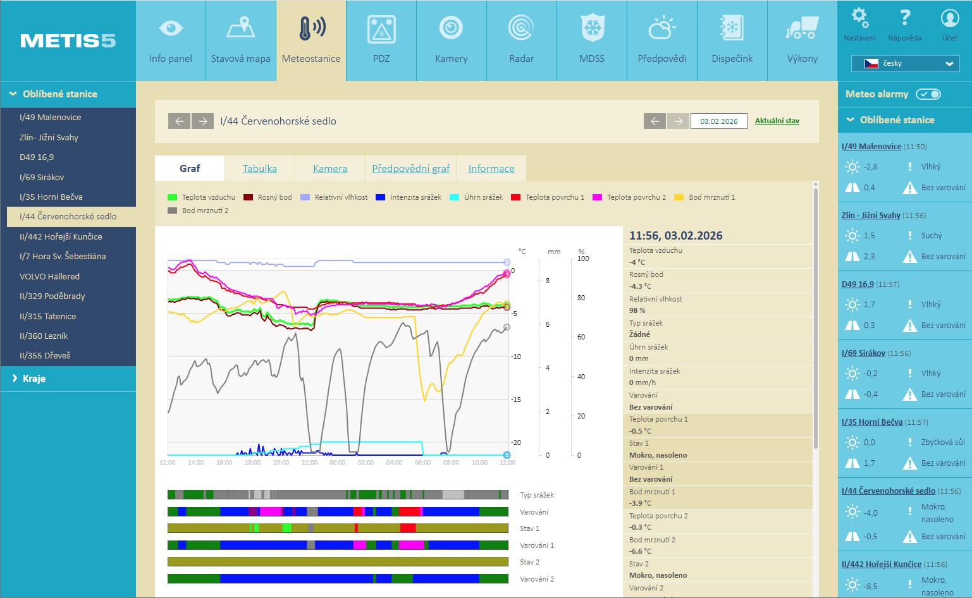Viewport: 972px width, 598px height.
Task: Toggle the Meteo alarmy switch
Action: pos(928,94)
